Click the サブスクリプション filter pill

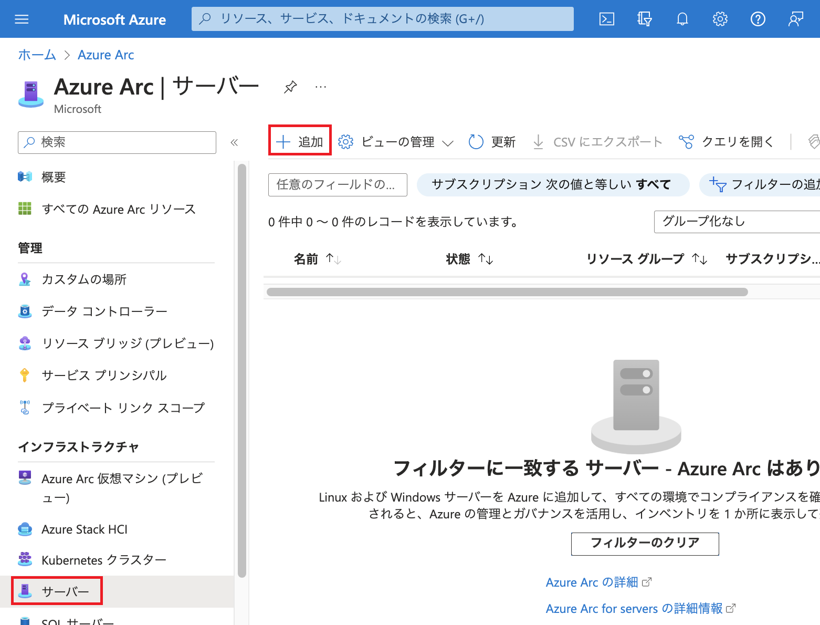point(552,184)
